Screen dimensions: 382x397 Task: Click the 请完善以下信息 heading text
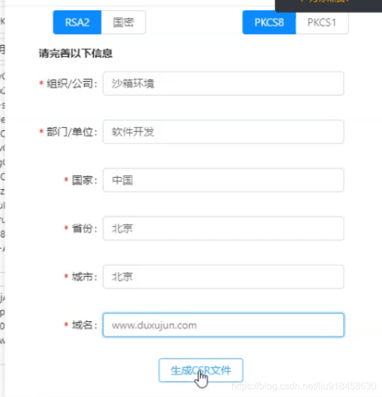(75, 53)
